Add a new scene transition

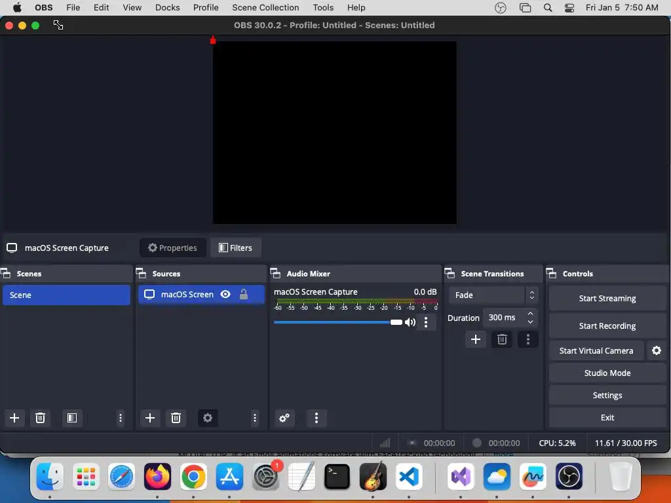point(476,340)
